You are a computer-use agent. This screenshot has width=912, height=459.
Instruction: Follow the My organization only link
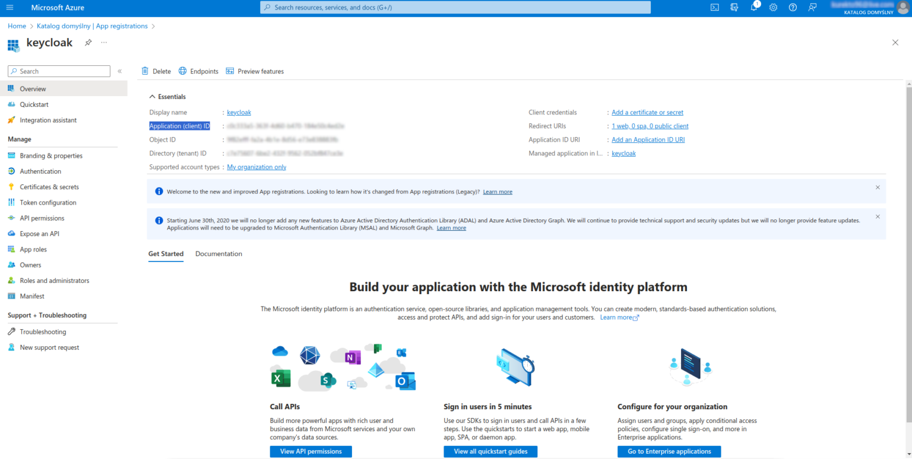[x=256, y=167]
